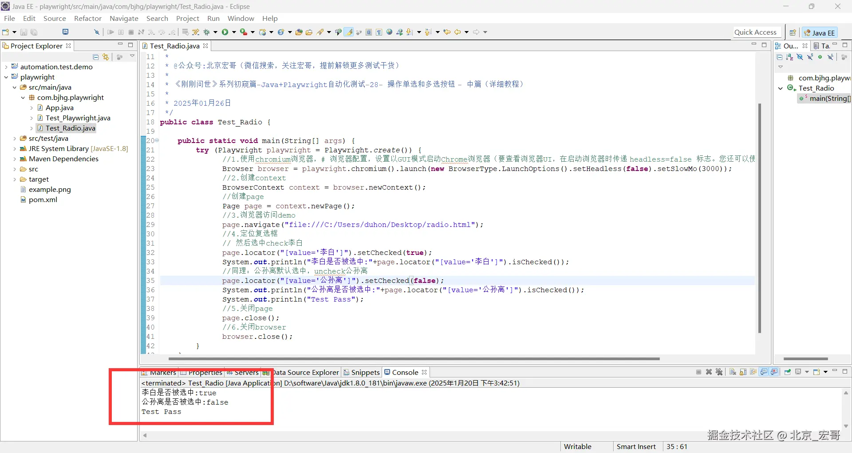This screenshot has height=453, width=852.
Task: Collapse the src/main/java folder
Action: [15, 87]
